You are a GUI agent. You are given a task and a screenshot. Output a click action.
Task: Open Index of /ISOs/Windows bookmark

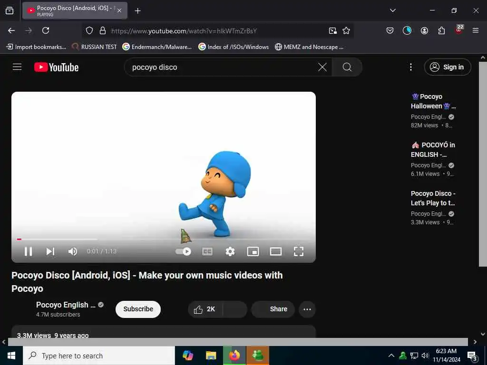pos(234,47)
